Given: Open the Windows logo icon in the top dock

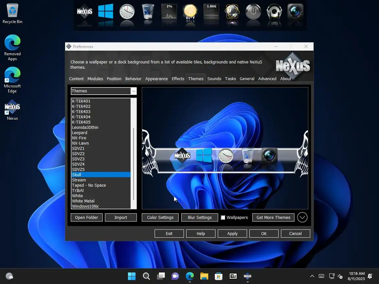Looking at the screenshot, I should coord(106,11).
